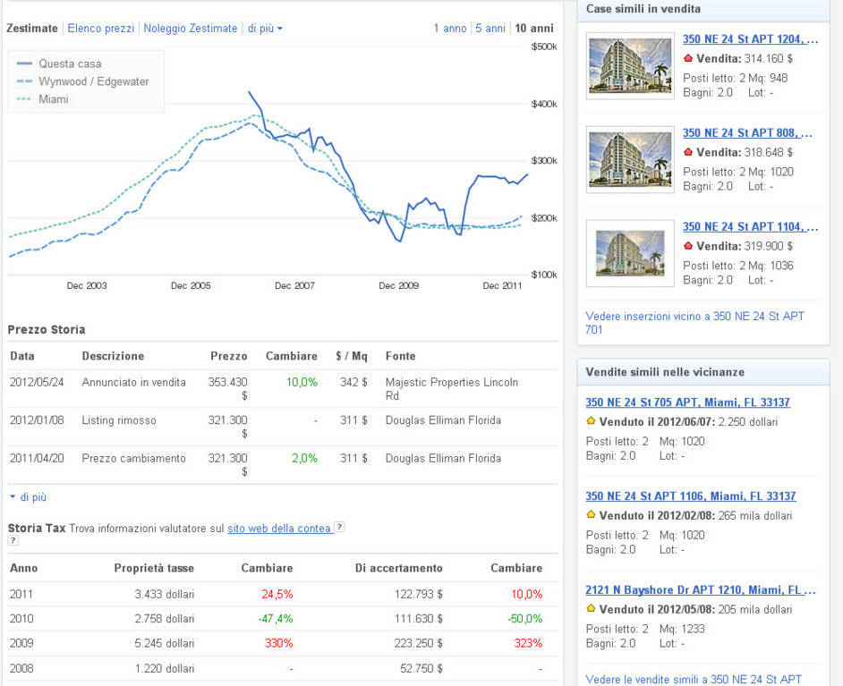Click red house icon beside 319.900 $

pyautogui.click(x=687, y=245)
